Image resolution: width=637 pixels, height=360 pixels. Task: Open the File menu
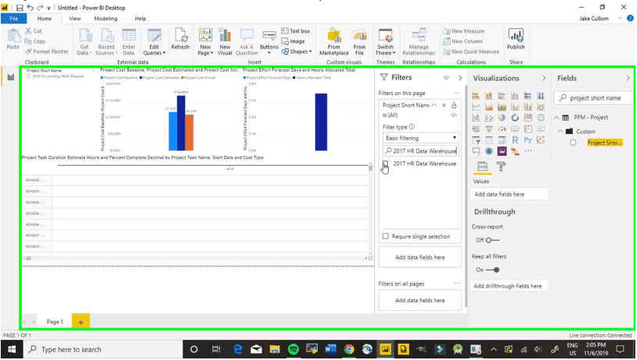[13, 18]
